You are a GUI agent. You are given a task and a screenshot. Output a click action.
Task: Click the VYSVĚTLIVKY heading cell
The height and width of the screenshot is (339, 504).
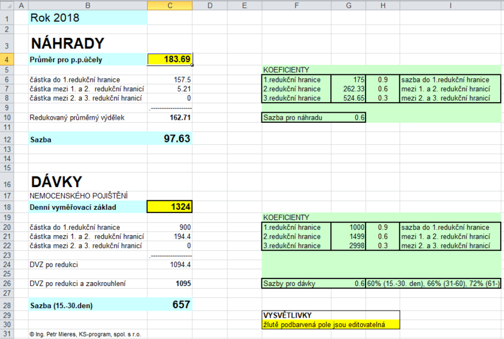pos(331,315)
